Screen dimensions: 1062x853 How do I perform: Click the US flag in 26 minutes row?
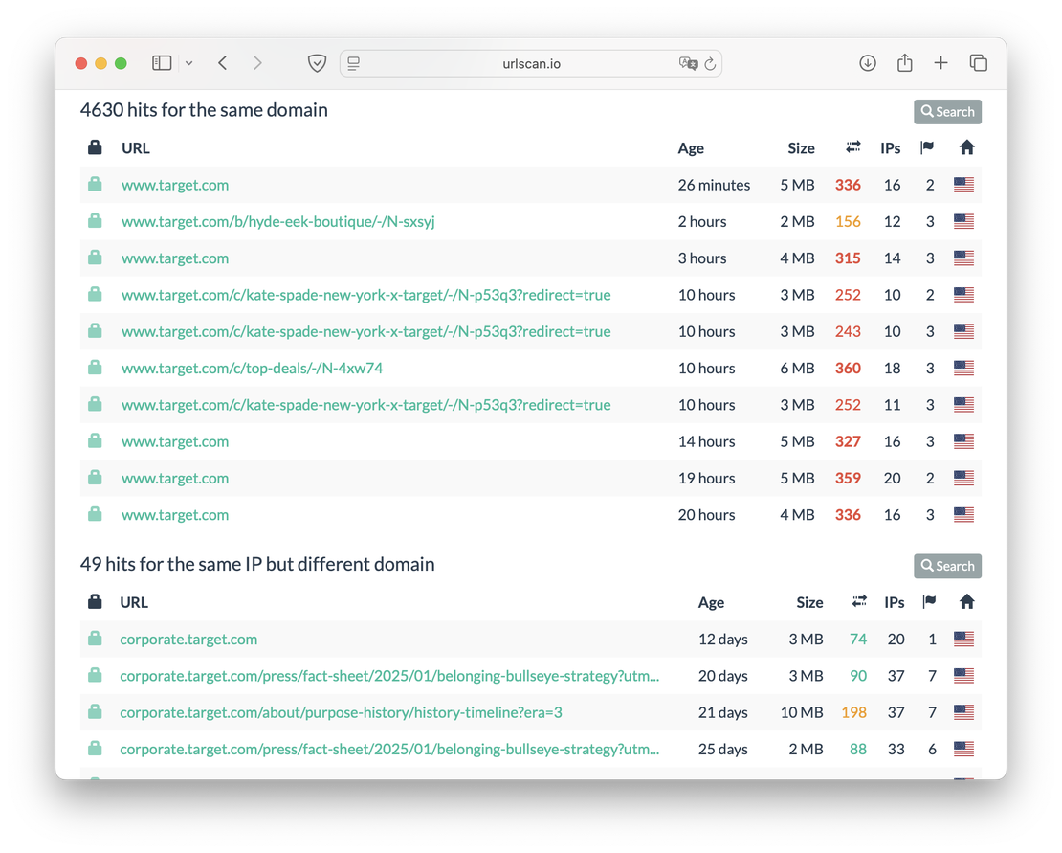[963, 185]
